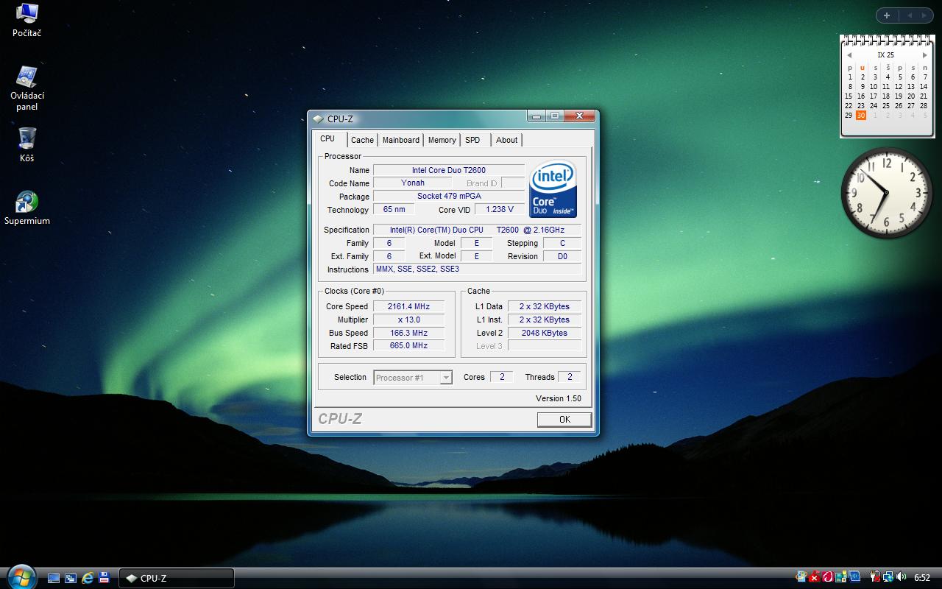Go to previous sidebar gadget page
The height and width of the screenshot is (589, 942).
pyautogui.click(x=910, y=15)
